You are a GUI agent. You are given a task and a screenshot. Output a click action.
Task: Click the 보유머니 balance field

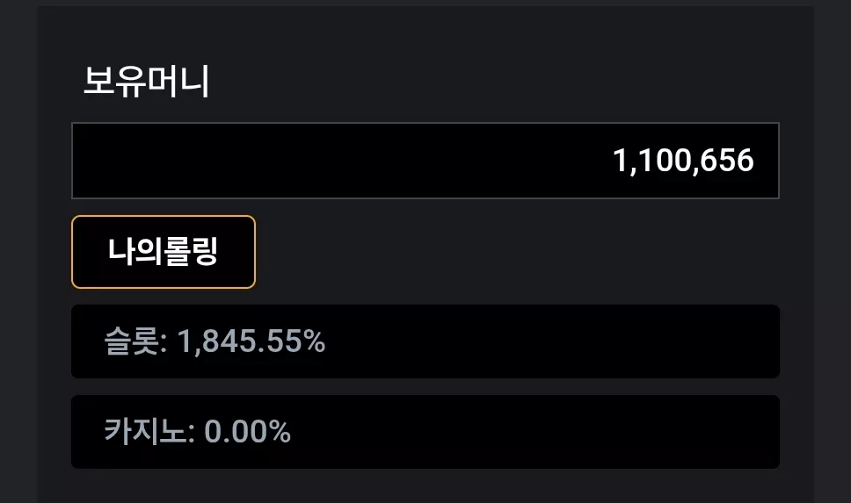pos(425,161)
